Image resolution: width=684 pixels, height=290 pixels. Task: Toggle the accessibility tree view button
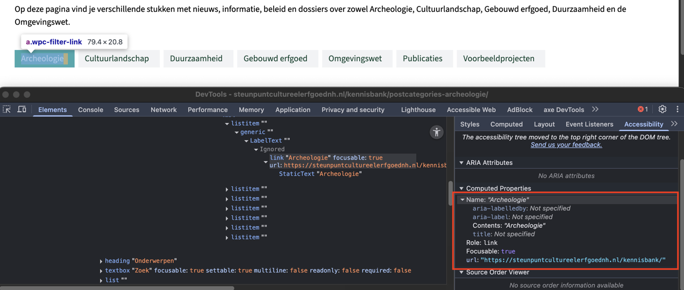tap(436, 132)
